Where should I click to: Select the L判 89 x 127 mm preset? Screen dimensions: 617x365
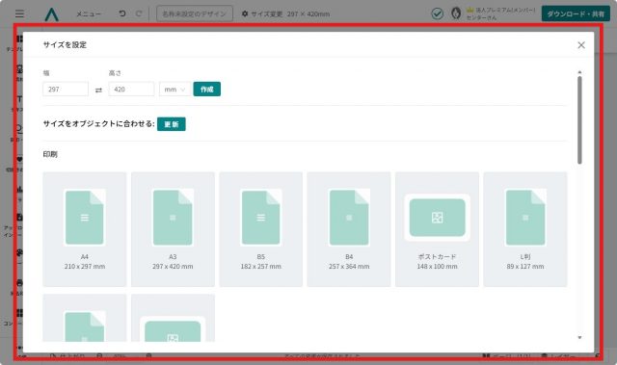pos(525,229)
